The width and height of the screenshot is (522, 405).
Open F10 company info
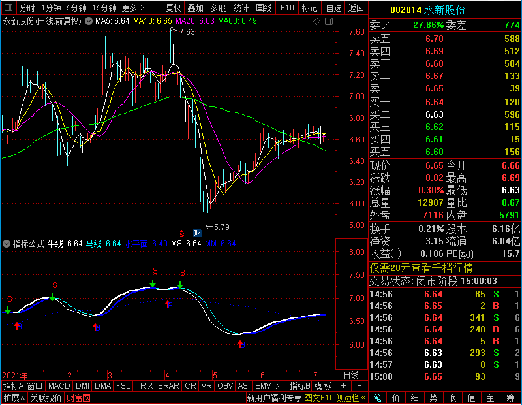pos(287,8)
